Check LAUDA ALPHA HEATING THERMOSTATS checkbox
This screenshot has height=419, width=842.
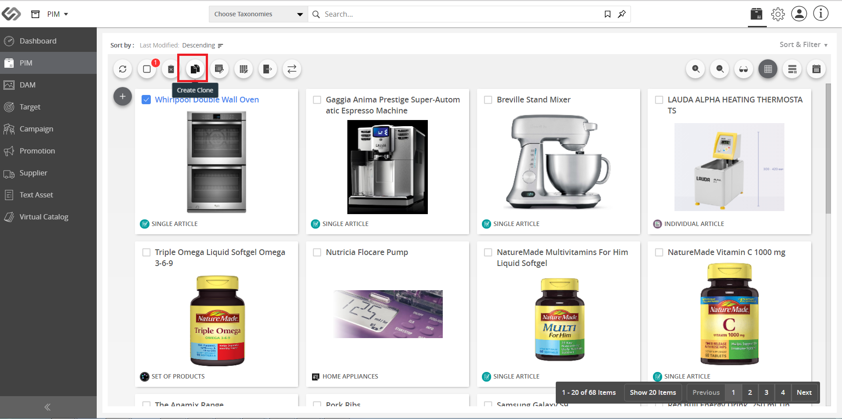pyautogui.click(x=659, y=100)
